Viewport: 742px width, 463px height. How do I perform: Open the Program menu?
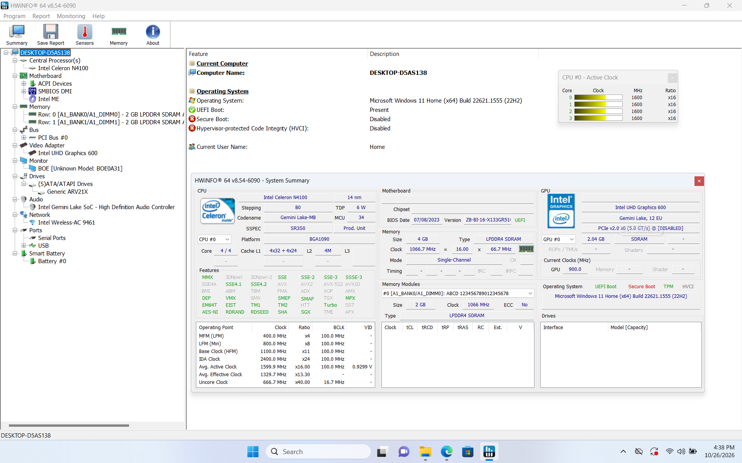point(14,16)
